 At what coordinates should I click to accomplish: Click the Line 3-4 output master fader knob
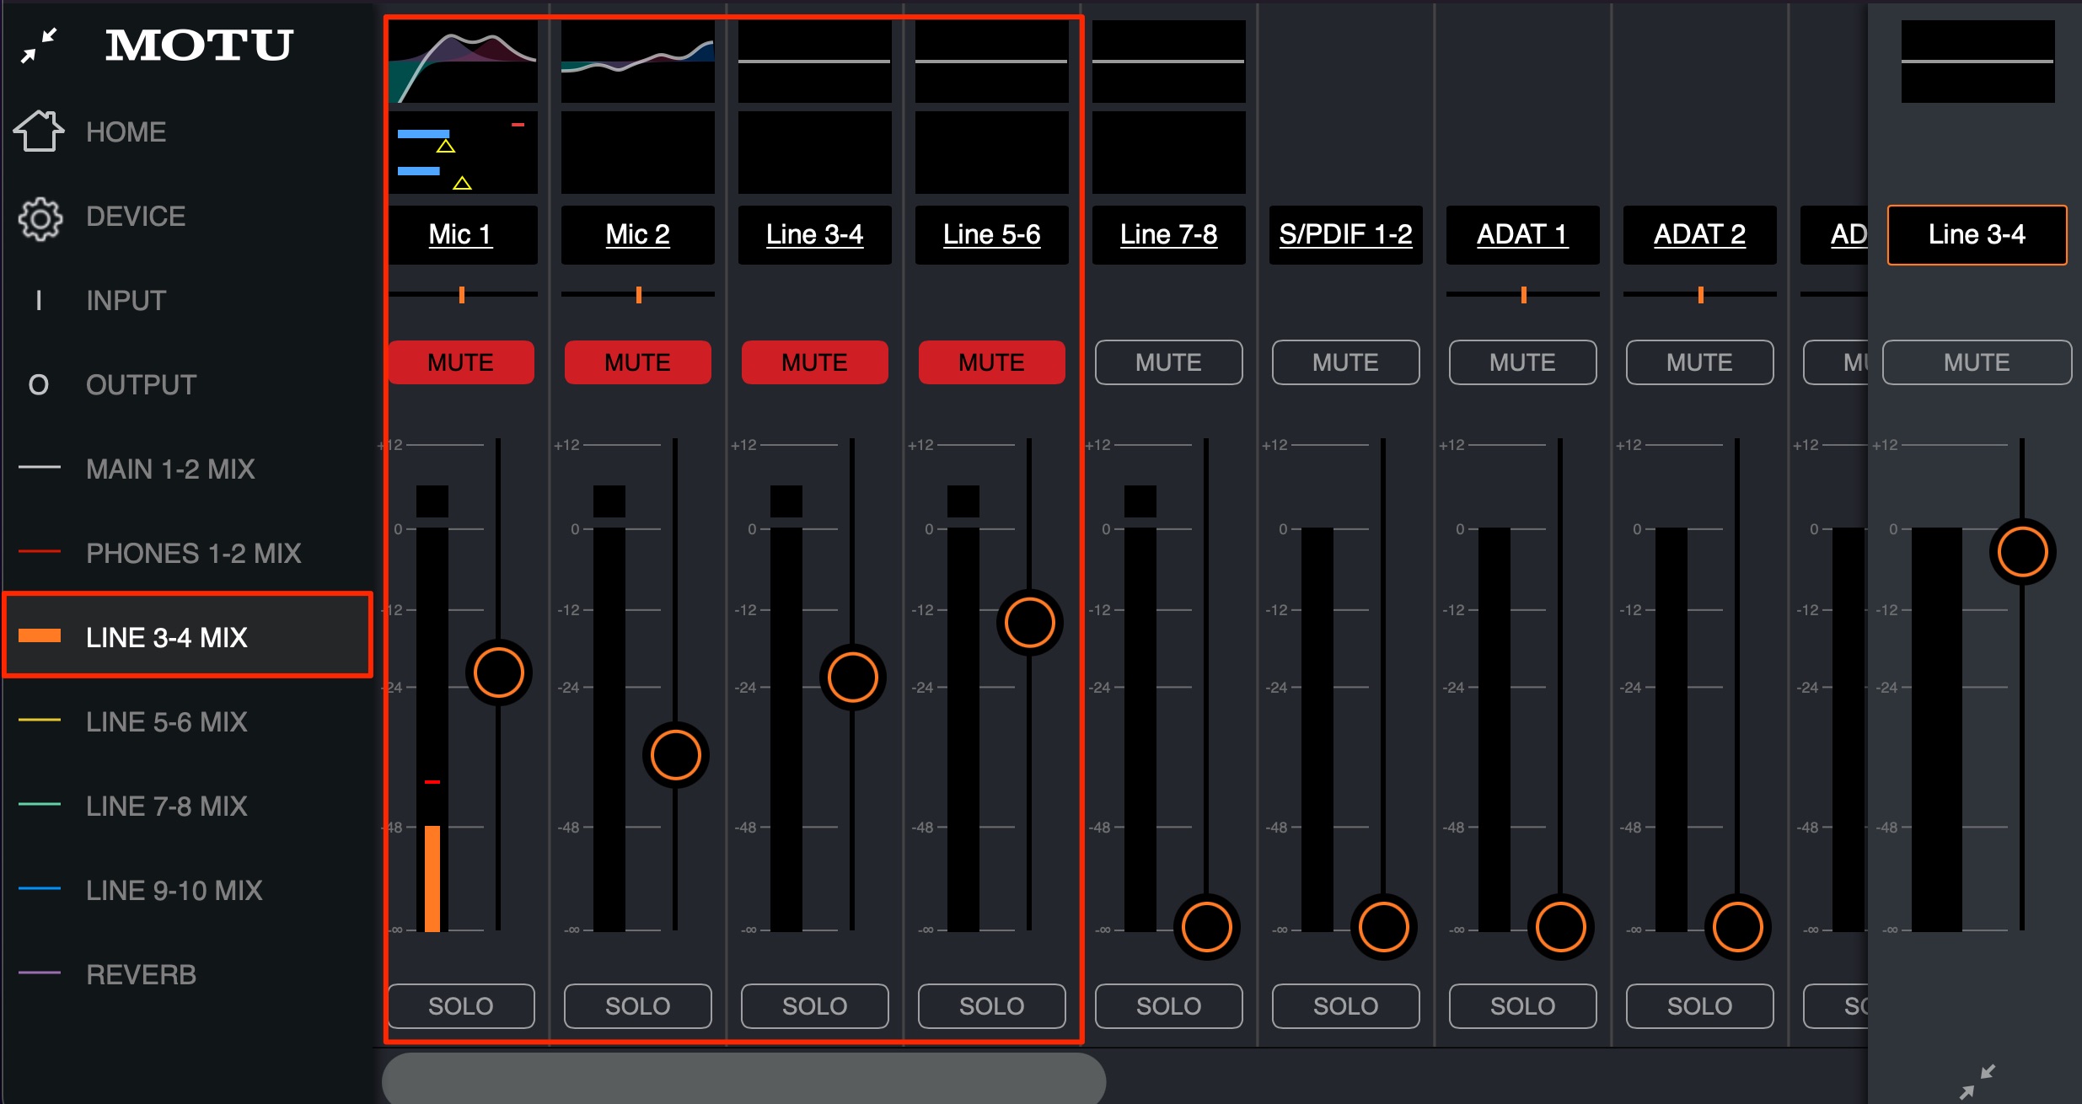(2023, 552)
